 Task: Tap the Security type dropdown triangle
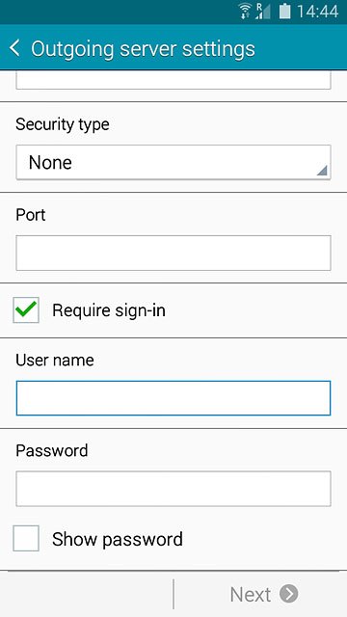click(322, 170)
